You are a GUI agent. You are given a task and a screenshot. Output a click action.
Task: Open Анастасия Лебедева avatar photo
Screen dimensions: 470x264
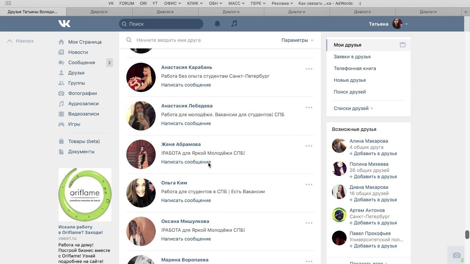(x=141, y=116)
